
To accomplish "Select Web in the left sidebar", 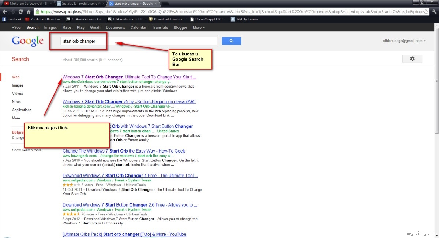I will (16, 77).
